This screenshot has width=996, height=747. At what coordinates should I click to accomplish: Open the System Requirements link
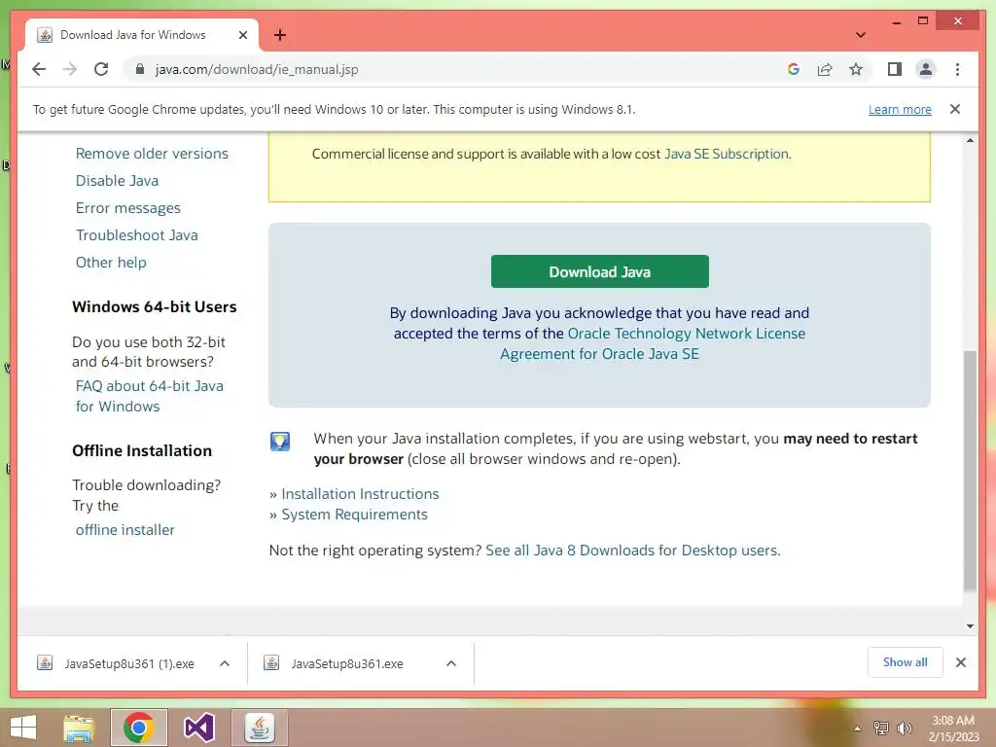(354, 514)
